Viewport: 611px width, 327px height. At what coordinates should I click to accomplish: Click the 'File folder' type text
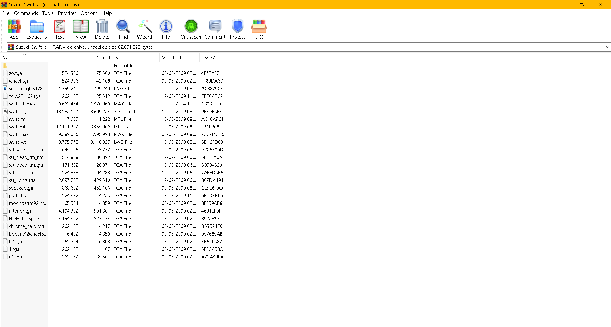coord(124,66)
